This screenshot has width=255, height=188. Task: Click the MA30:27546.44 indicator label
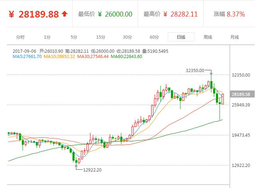[93, 57]
